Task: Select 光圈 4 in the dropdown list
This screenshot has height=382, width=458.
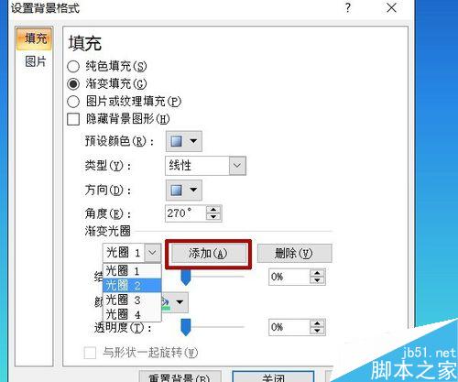Action: pos(132,314)
